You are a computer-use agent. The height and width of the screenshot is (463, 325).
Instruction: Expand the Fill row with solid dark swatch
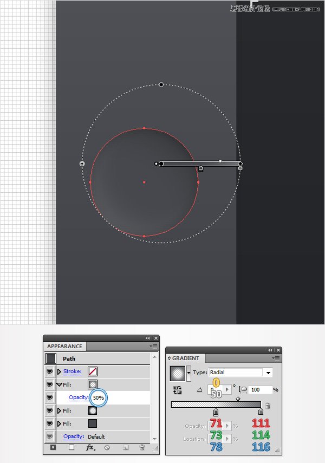[x=59, y=423]
